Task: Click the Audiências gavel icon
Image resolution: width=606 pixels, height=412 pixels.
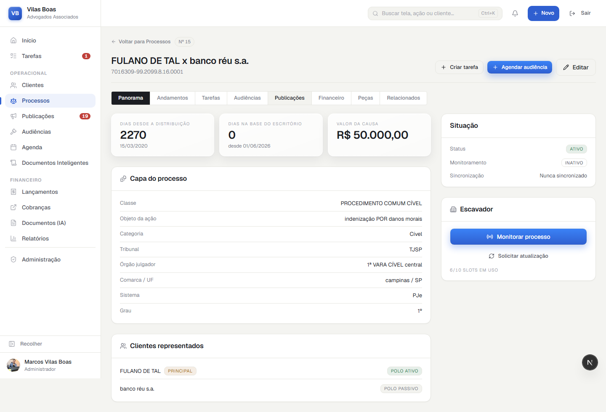Action: [13, 132]
